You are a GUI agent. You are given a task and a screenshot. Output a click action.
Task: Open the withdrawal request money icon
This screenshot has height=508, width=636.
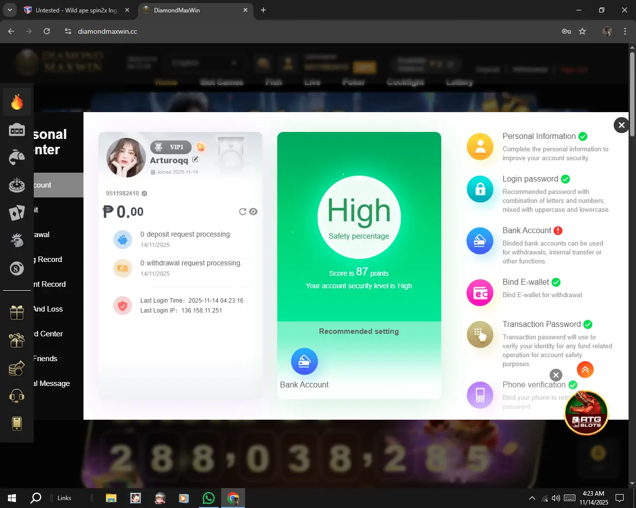(x=122, y=268)
